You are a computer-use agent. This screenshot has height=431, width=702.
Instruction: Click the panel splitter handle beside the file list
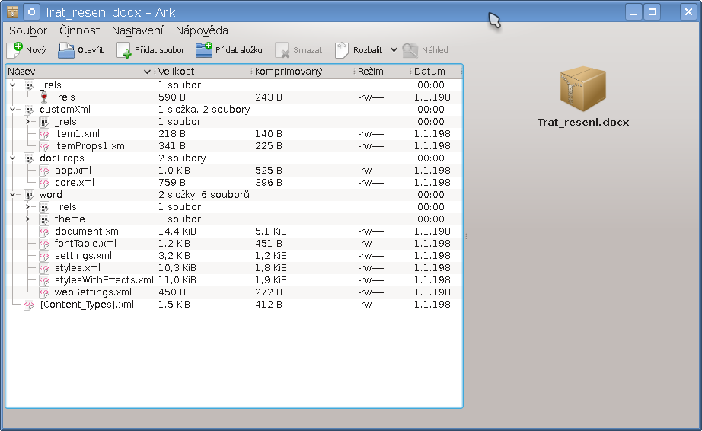click(x=466, y=237)
